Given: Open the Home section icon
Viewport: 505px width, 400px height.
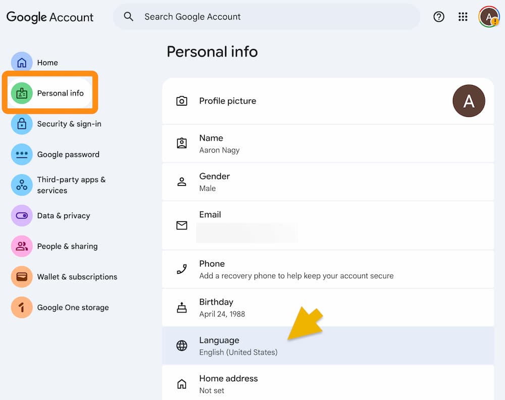Looking at the screenshot, I should [x=22, y=62].
